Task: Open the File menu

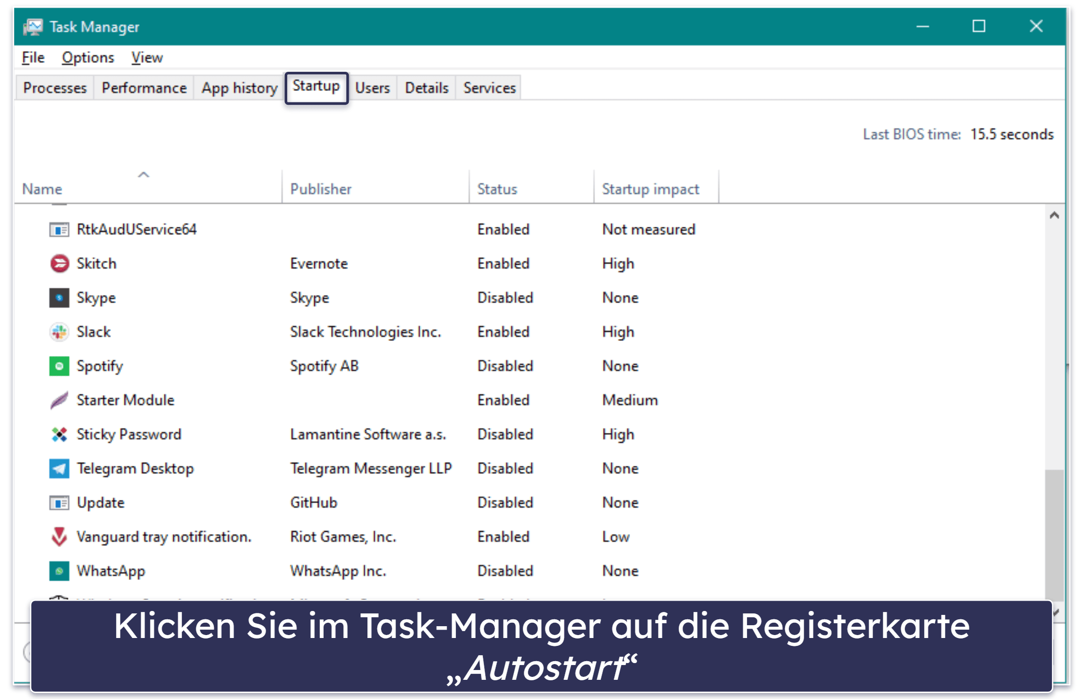Action: tap(33, 58)
